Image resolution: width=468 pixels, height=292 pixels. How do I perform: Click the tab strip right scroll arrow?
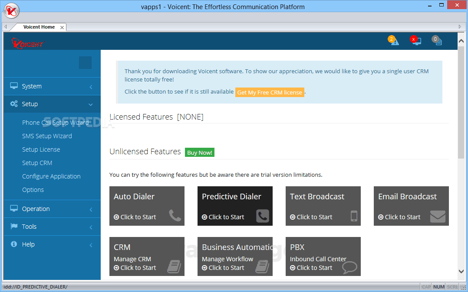(460, 27)
